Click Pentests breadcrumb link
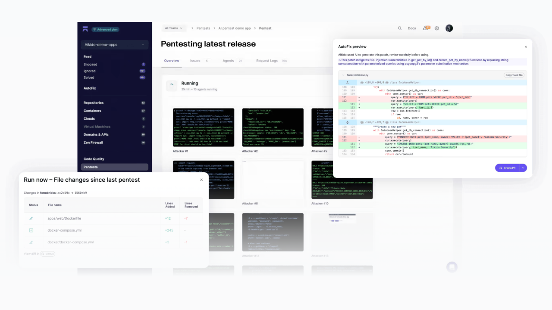Screen dimensions: 552x310 [203, 28]
